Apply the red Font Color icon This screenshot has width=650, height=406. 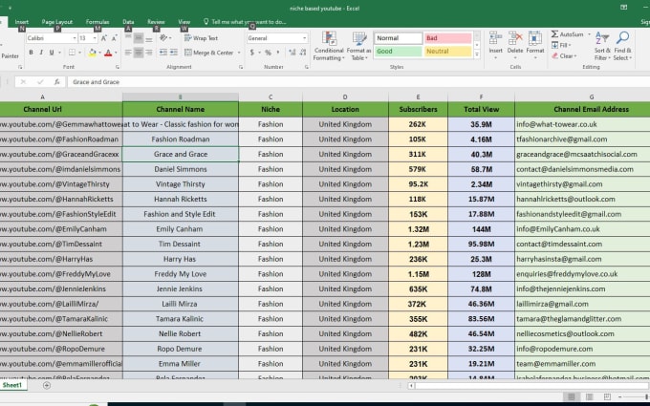pos(108,53)
